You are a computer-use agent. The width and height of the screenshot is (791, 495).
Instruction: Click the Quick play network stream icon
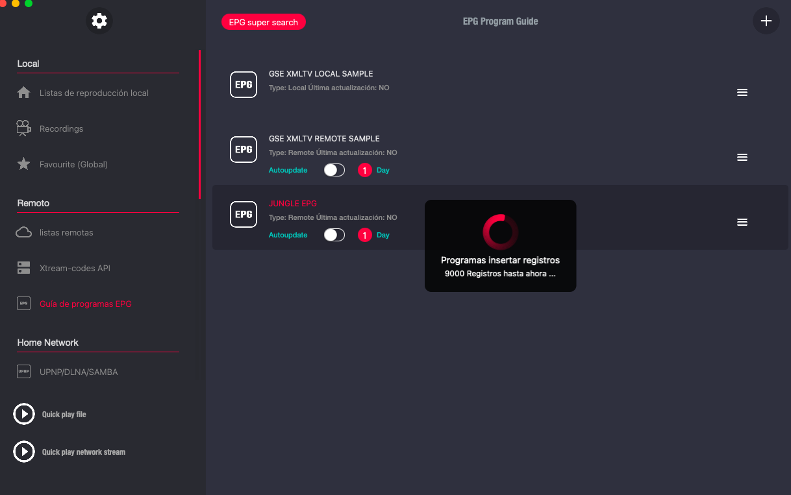(x=24, y=452)
